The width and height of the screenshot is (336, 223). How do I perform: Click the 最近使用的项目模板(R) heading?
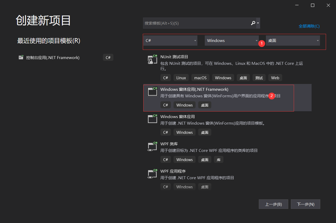click(x=49, y=41)
